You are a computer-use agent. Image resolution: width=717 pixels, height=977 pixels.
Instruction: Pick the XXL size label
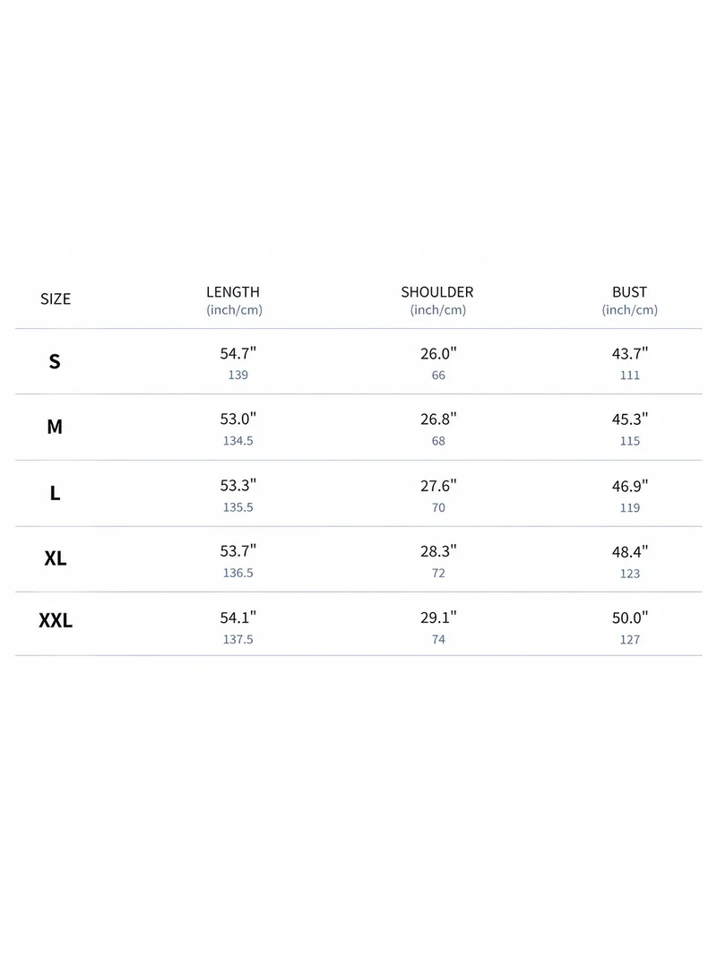pos(56,620)
